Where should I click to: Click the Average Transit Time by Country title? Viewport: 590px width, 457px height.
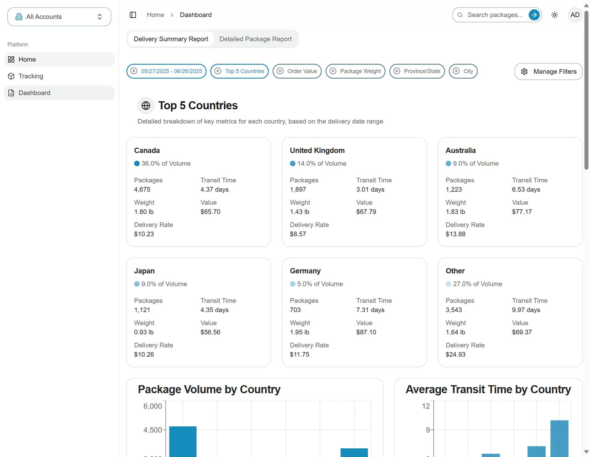(x=488, y=390)
